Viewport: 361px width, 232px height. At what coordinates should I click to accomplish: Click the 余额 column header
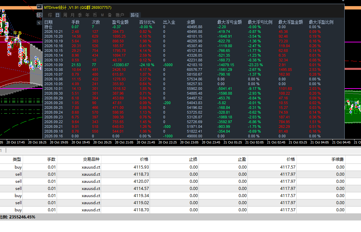click(191, 22)
